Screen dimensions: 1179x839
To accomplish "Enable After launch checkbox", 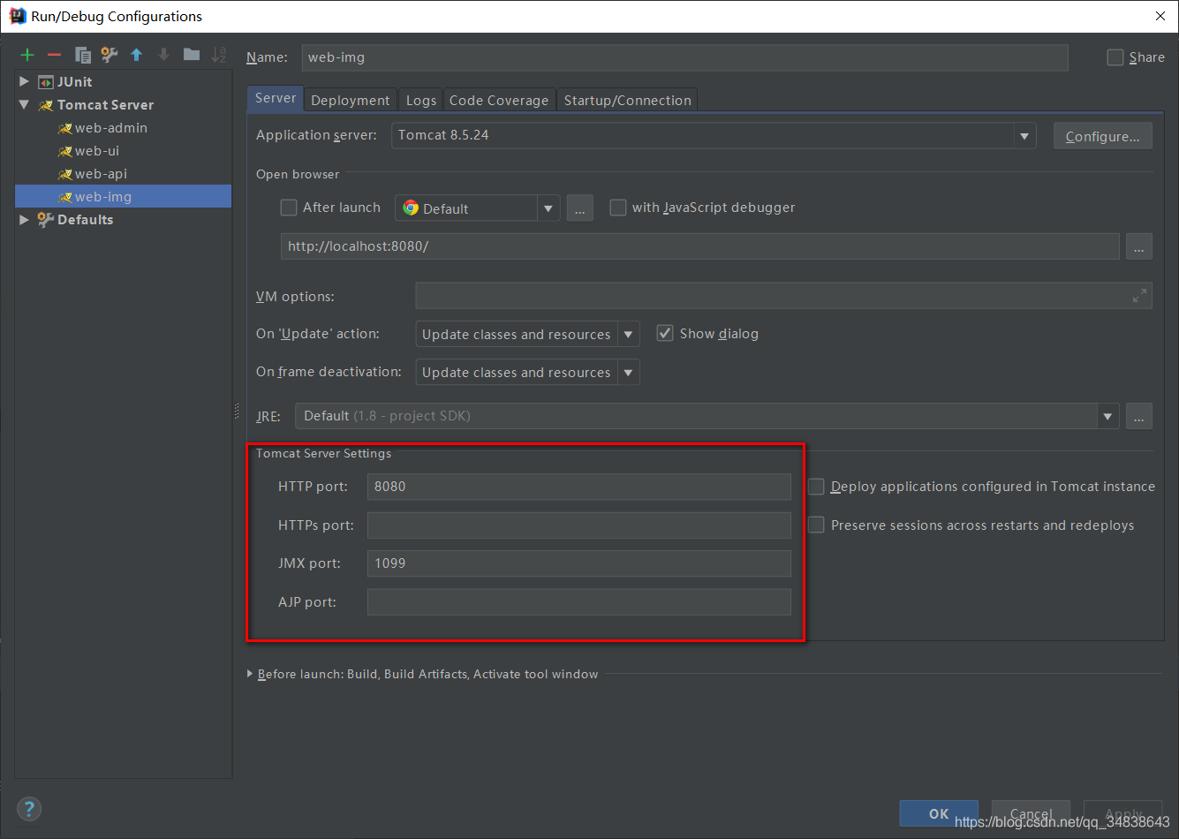I will [289, 208].
